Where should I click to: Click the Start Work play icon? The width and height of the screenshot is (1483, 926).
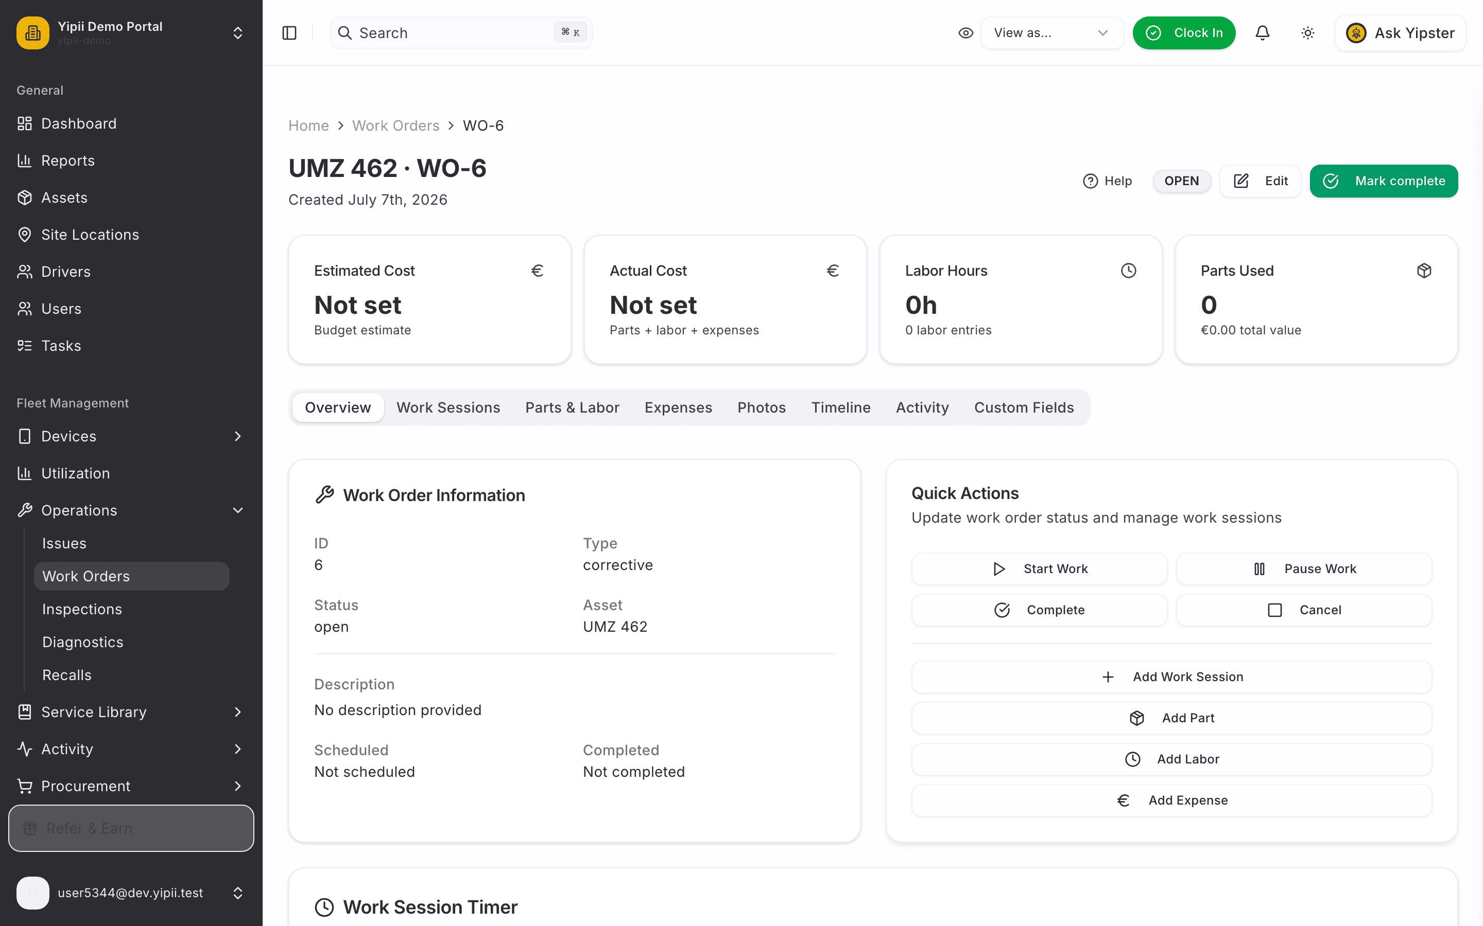pyautogui.click(x=999, y=569)
